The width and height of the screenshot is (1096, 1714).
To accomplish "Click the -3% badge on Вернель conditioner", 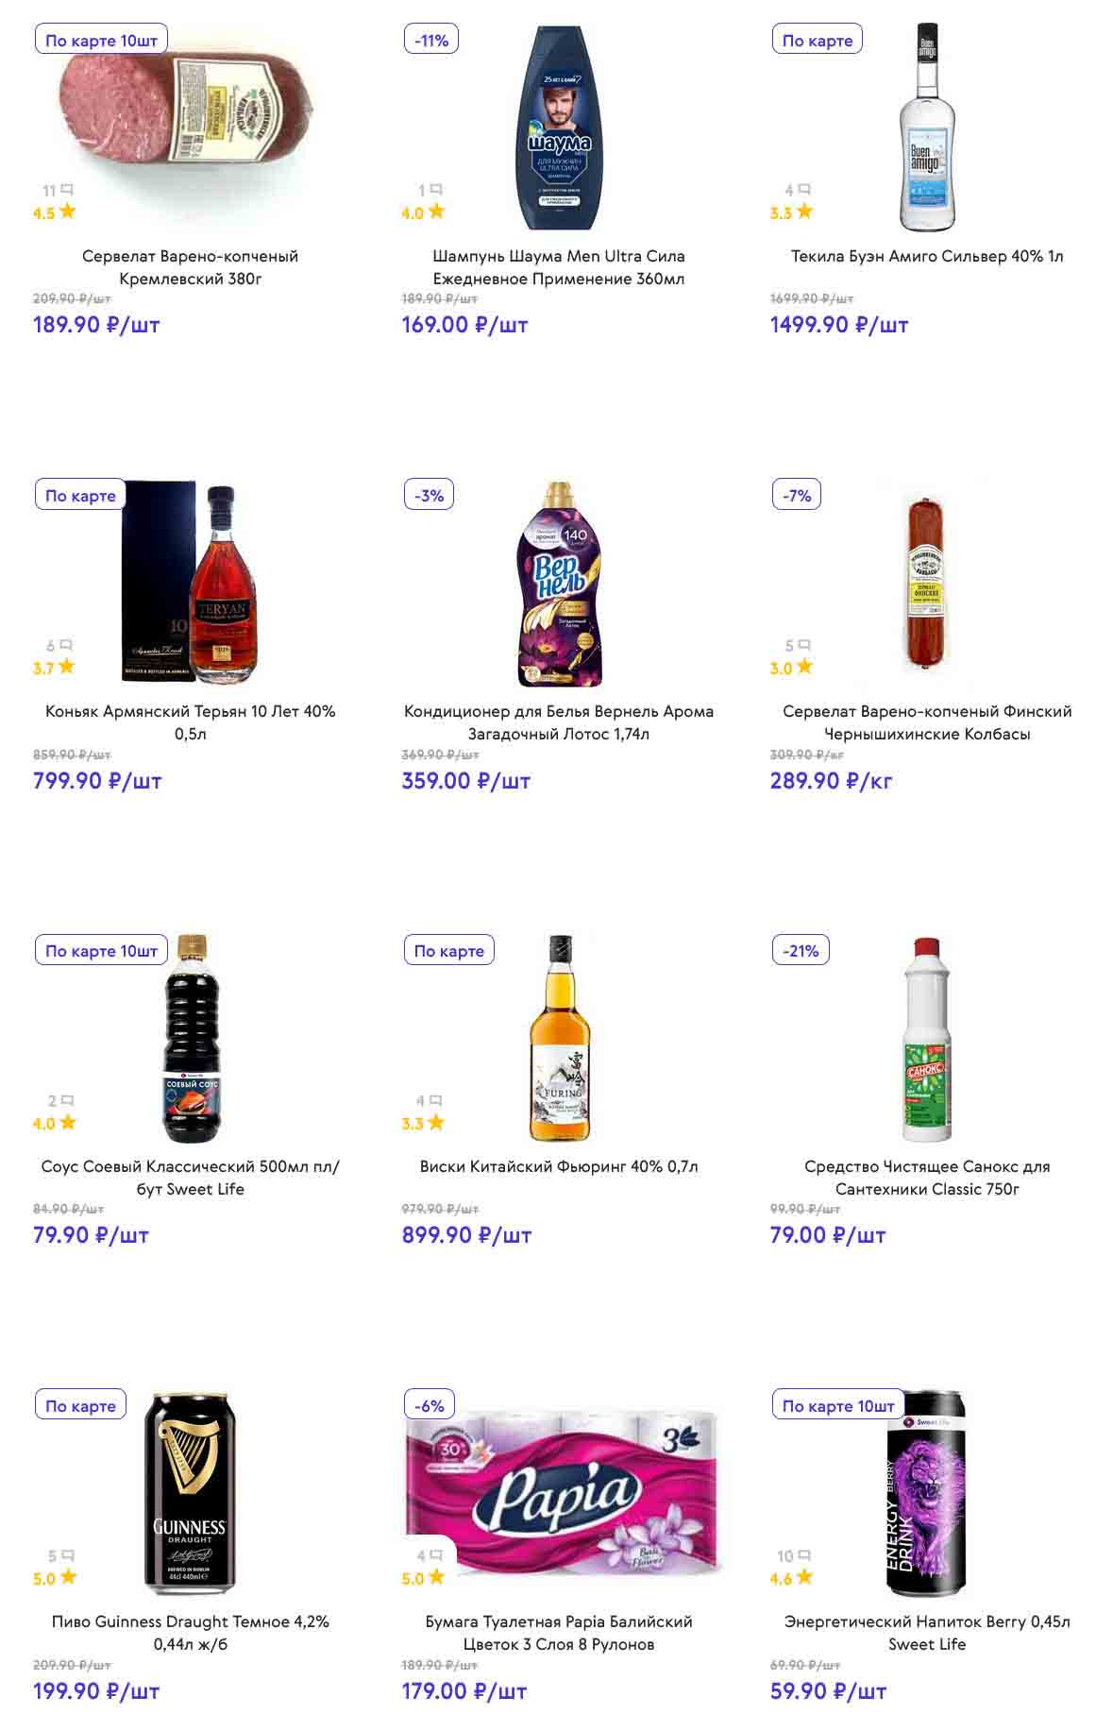I will (429, 496).
